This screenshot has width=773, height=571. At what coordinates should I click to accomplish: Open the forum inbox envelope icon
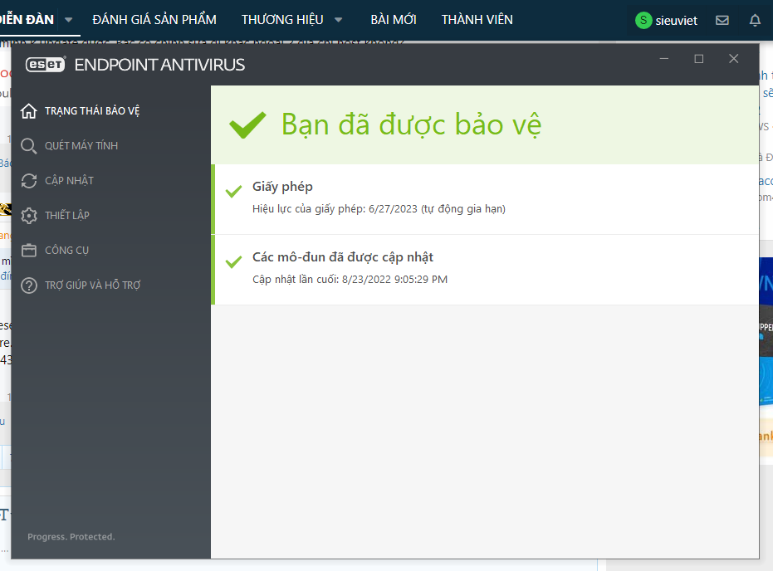[x=722, y=20]
